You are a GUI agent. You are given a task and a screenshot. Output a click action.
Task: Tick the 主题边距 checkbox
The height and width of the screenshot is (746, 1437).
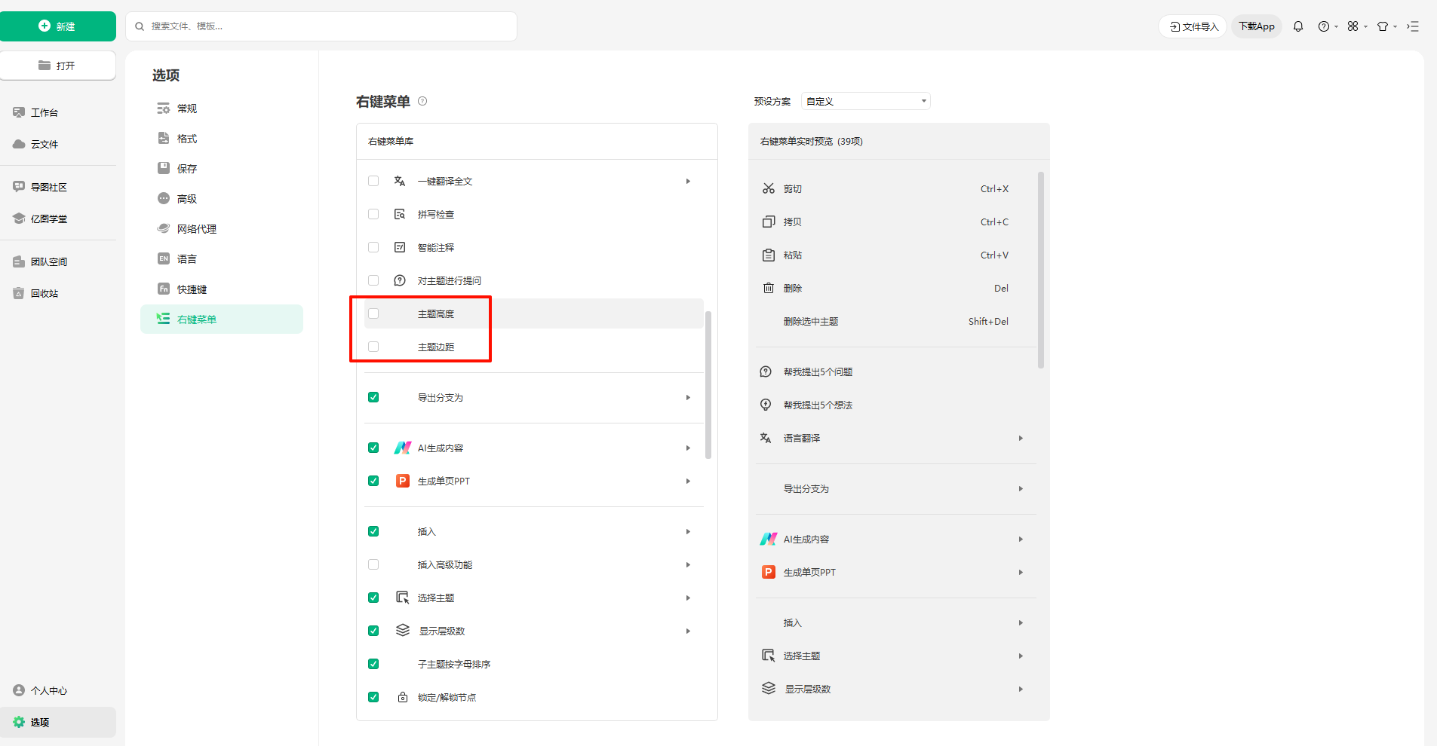[373, 347]
